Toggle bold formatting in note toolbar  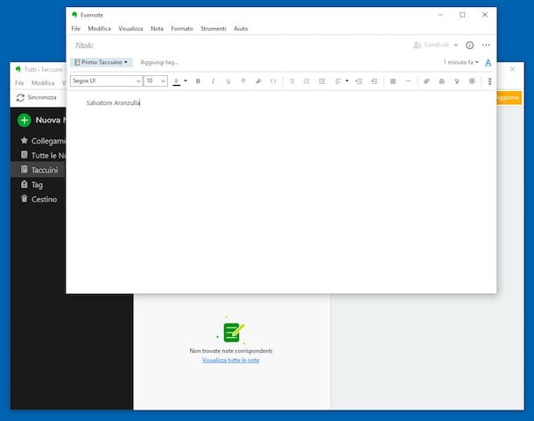pos(198,81)
